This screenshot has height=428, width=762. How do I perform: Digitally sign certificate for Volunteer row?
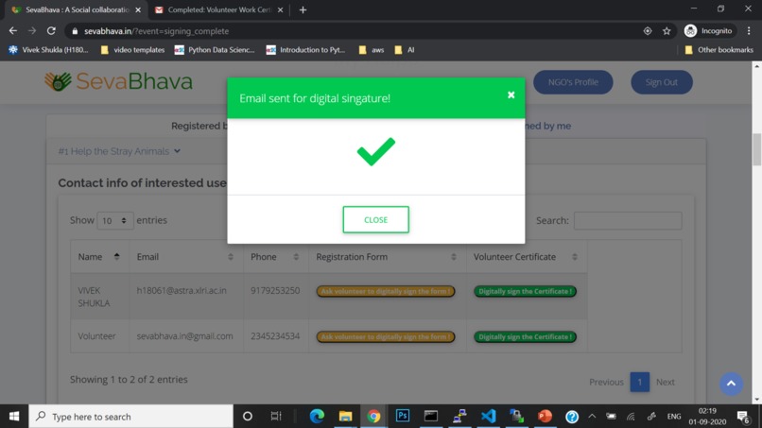click(525, 336)
